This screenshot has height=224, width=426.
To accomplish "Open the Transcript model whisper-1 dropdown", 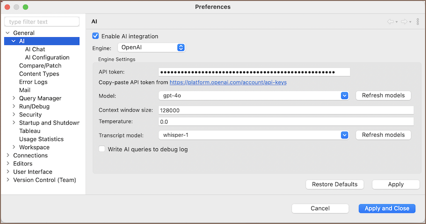I will tap(253, 135).
